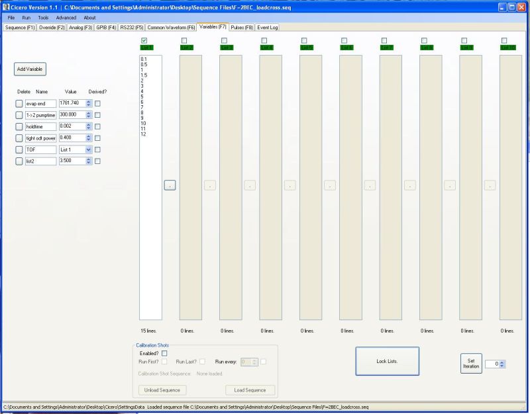Enable the List 7 checkbox

pyautogui.click(x=384, y=40)
